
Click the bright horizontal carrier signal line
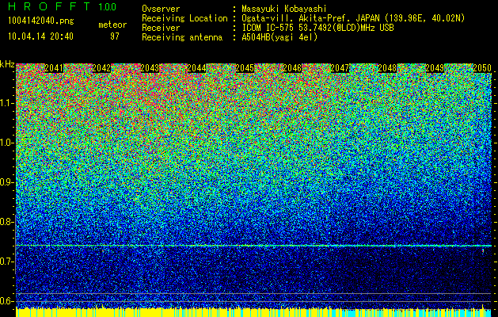pyautogui.click(x=253, y=246)
